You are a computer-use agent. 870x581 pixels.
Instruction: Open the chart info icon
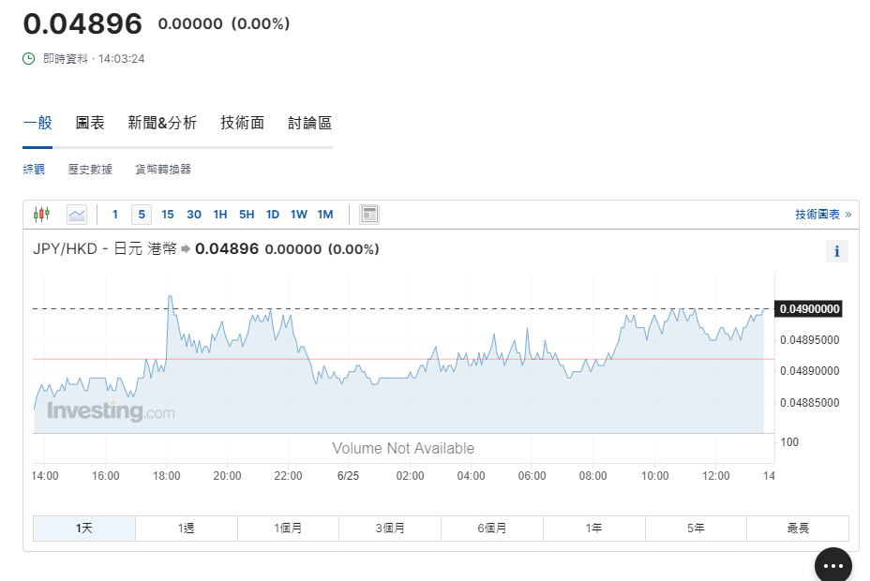(836, 251)
